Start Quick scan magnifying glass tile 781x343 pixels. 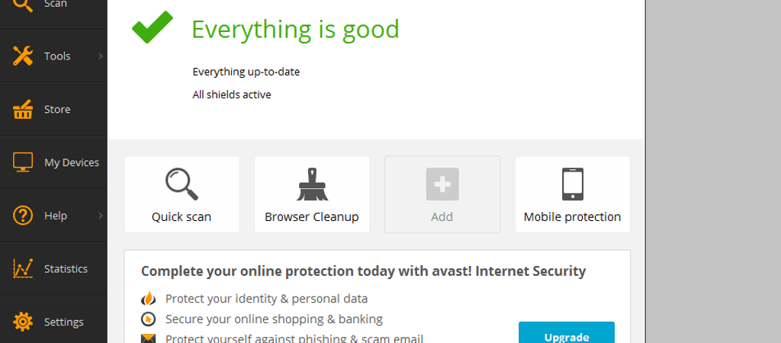pos(182,194)
